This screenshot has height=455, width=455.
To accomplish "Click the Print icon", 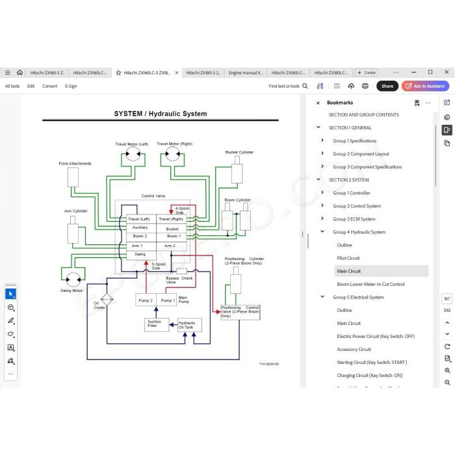I will point(365,86).
